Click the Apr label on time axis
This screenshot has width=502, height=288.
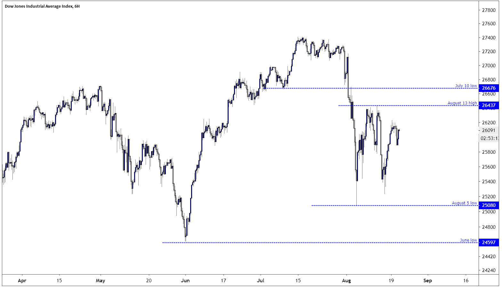click(x=22, y=281)
